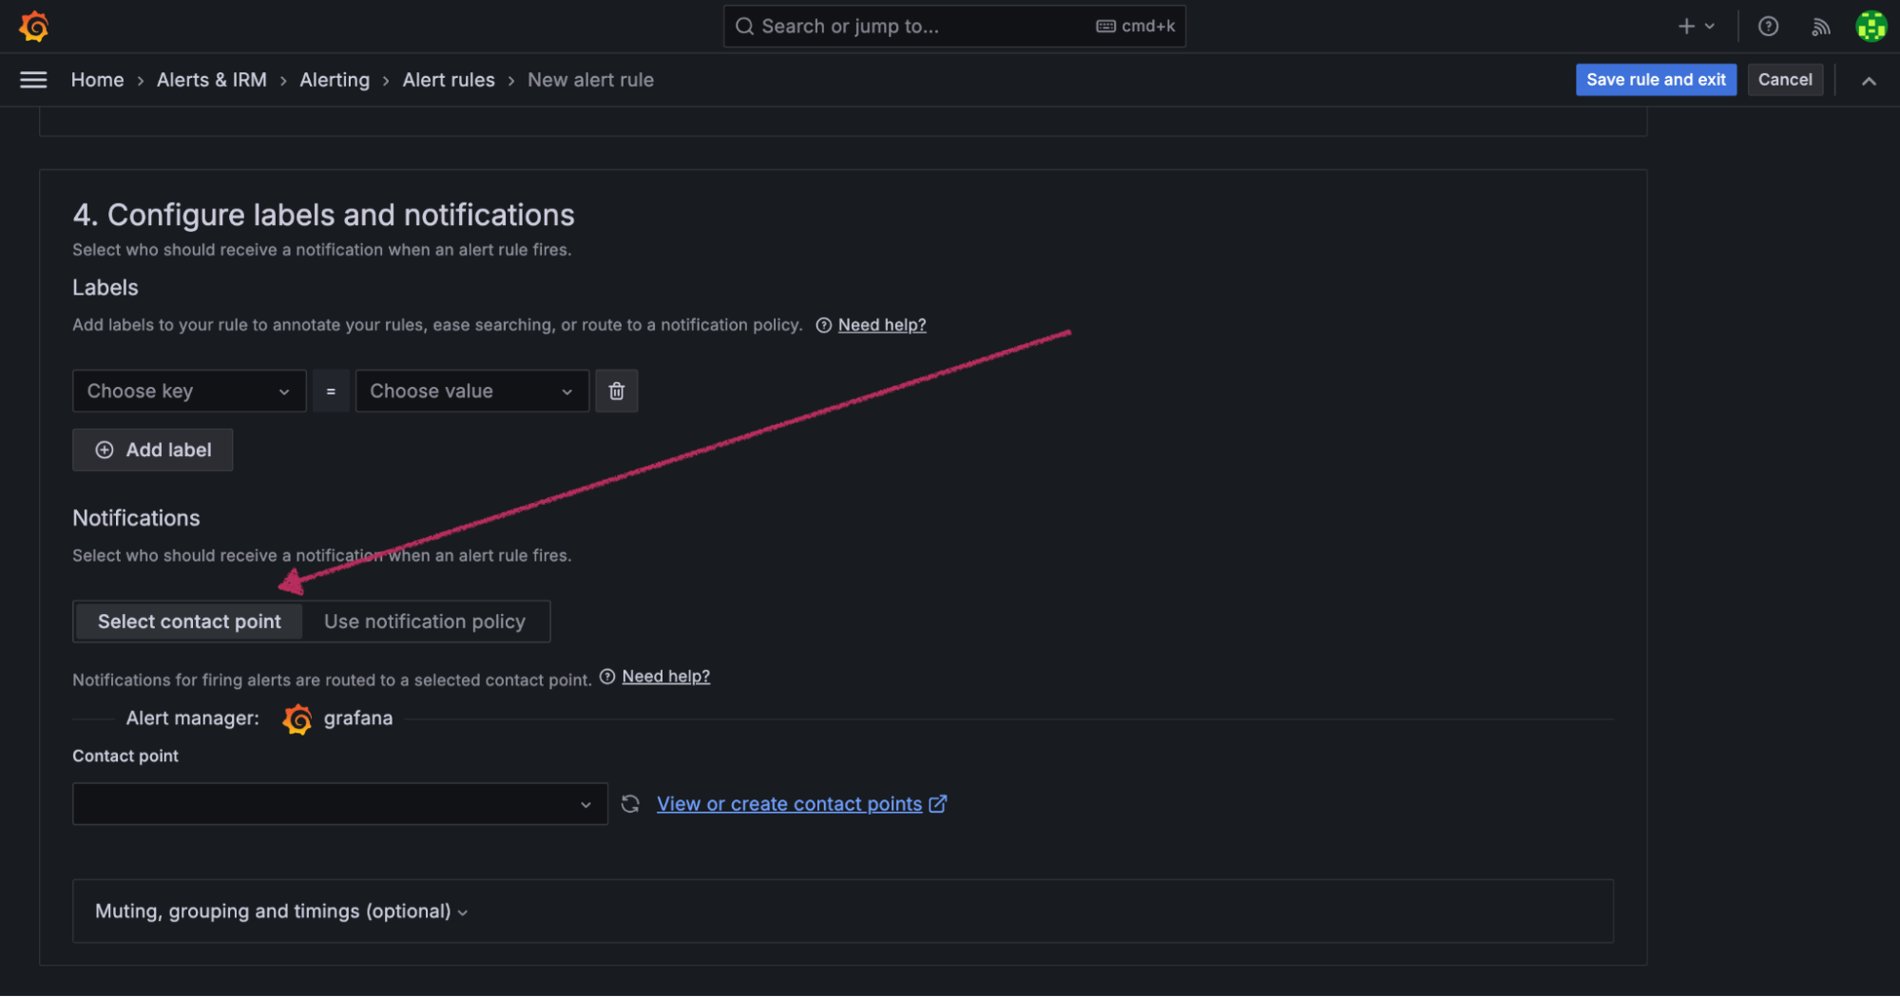The height and width of the screenshot is (997, 1900).
Task: Select the 'Select contact point' option
Action: point(188,621)
